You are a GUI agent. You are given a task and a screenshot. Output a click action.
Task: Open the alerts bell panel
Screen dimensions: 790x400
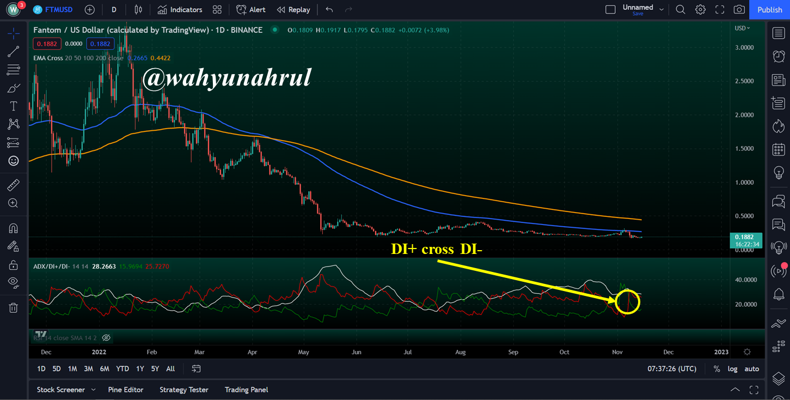point(779,294)
